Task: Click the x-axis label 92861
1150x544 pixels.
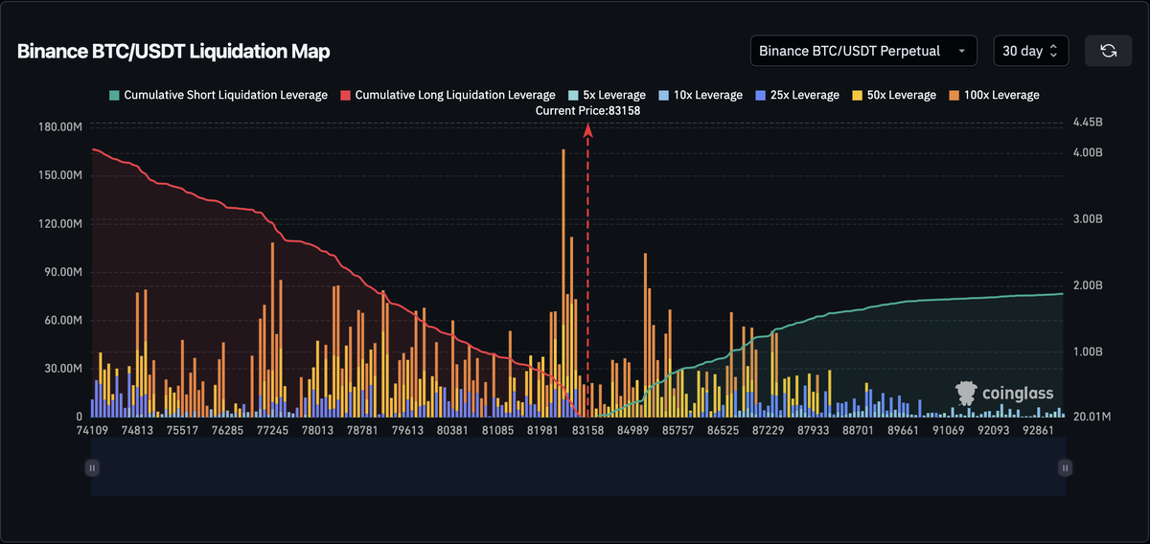Action: click(x=1038, y=431)
